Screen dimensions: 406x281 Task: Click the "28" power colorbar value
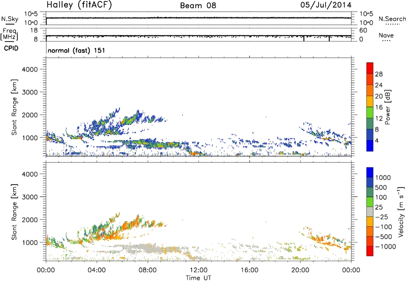pos(379,74)
